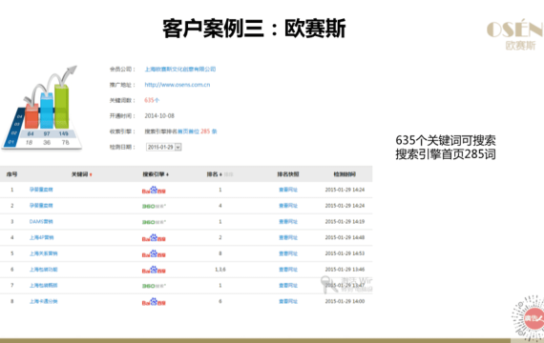Sort the table by the 搜索引擎 column header

pyautogui.click(x=156, y=174)
